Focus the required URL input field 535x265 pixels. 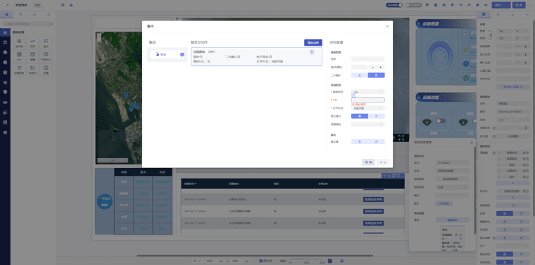pos(367,100)
